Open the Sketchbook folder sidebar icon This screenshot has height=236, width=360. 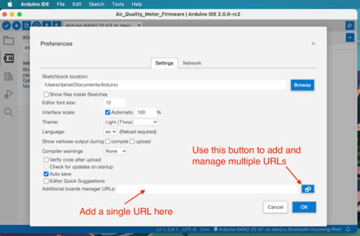[9, 41]
